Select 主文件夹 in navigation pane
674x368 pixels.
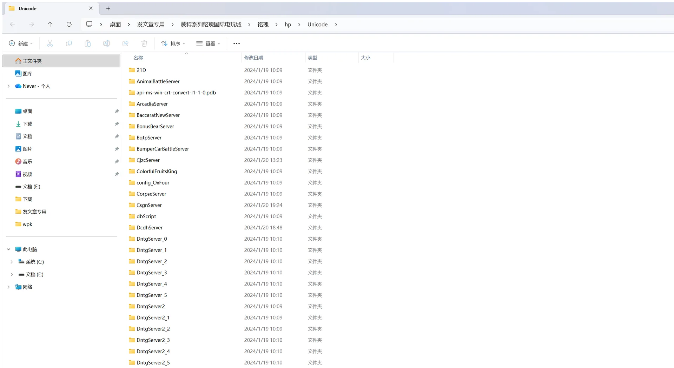[x=61, y=61]
